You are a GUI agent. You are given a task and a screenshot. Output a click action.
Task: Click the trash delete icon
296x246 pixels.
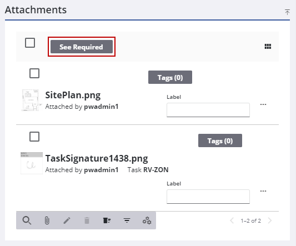pos(87,220)
